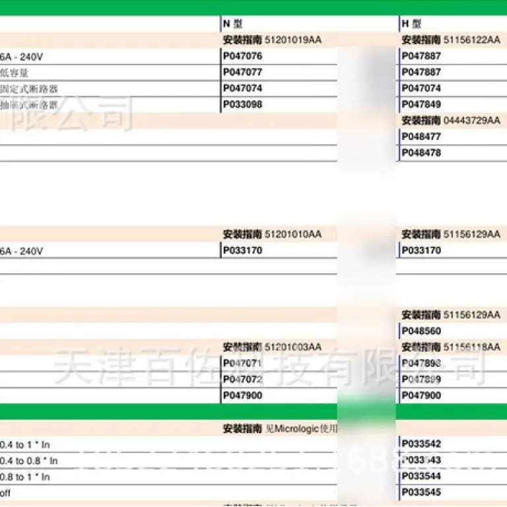Click the "H 型" column header
This screenshot has width=507, height=507.
[411, 24]
